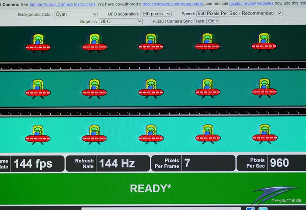Visit the display review websites link
This screenshot has width=306, height=210.
[x=251, y=3]
